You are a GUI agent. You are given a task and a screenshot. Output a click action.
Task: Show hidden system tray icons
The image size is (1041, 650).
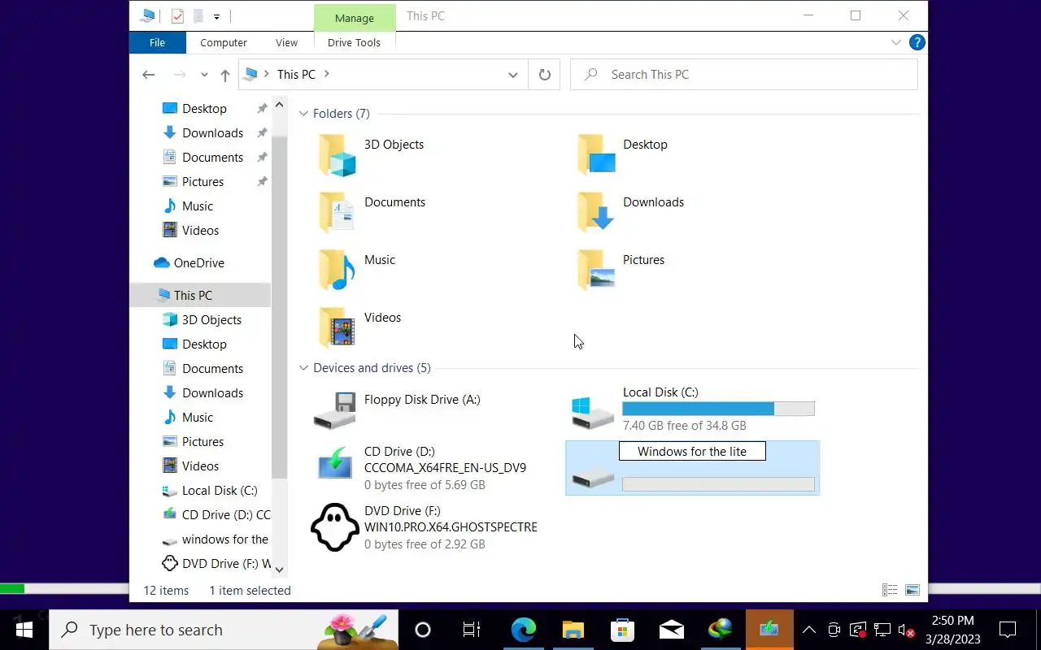(x=809, y=630)
